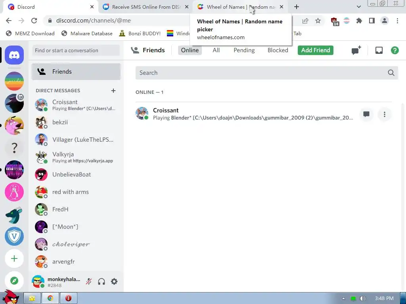Bookmark this page with star icon
Viewport: 406px width, 304px height.
click(318, 21)
